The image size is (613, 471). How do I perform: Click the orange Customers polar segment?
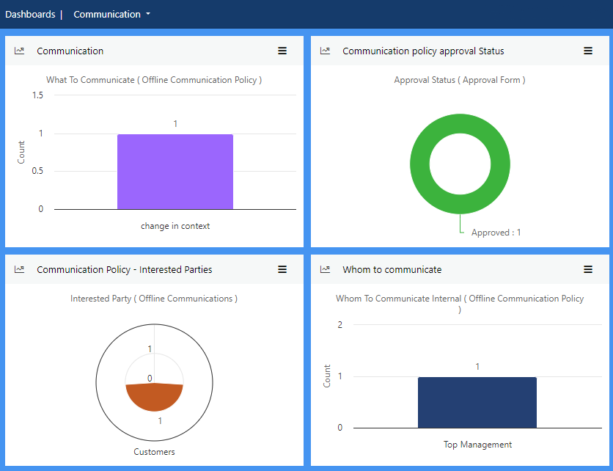point(155,398)
